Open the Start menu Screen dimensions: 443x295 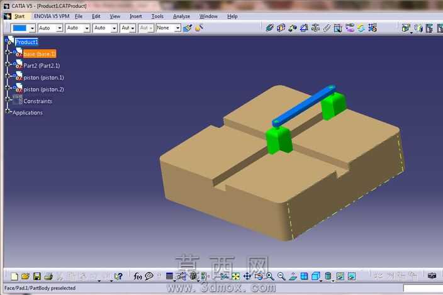pos(20,16)
